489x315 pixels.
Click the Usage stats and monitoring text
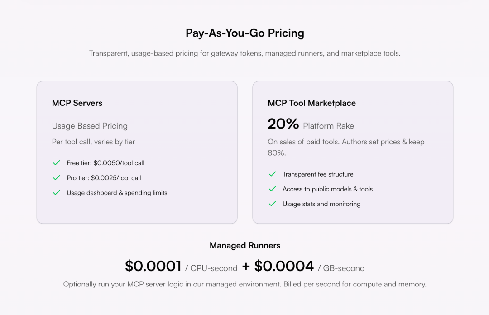tap(321, 204)
